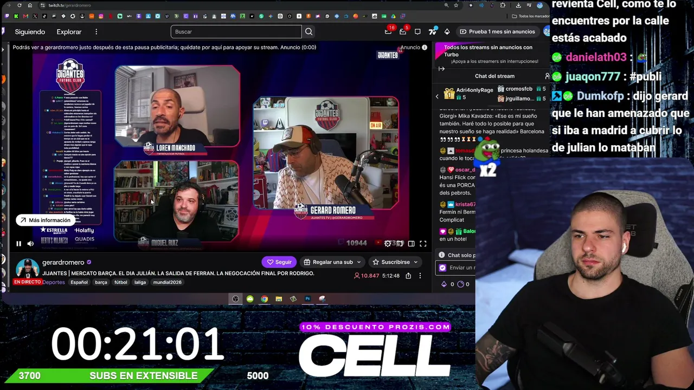Open the browser extensions puzzle icon
Viewport: 694px width, 390px height.
pyautogui.click(x=503, y=5)
